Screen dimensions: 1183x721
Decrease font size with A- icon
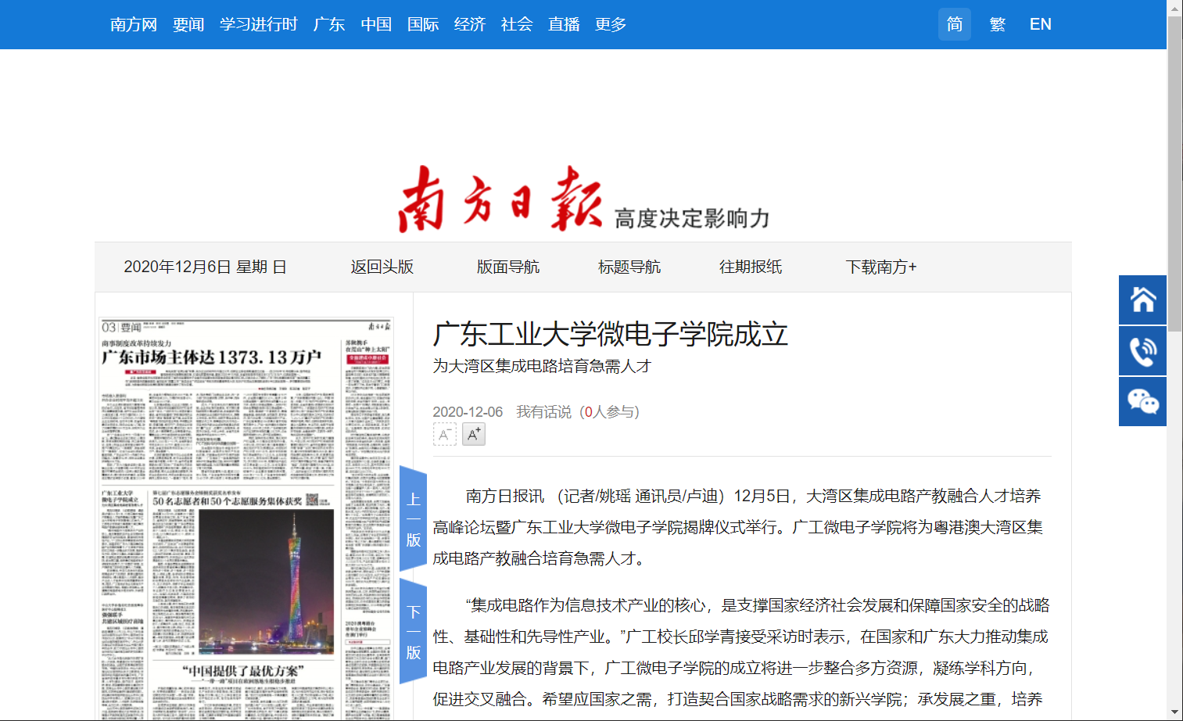coord(444,434)
